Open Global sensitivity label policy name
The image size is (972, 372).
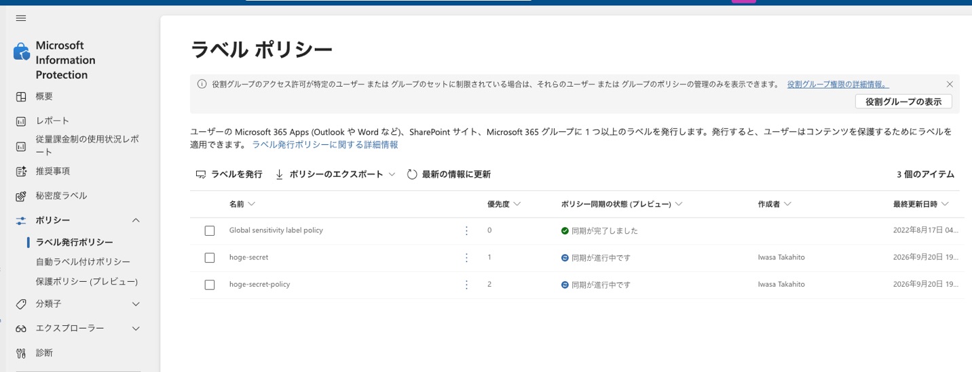276,231
